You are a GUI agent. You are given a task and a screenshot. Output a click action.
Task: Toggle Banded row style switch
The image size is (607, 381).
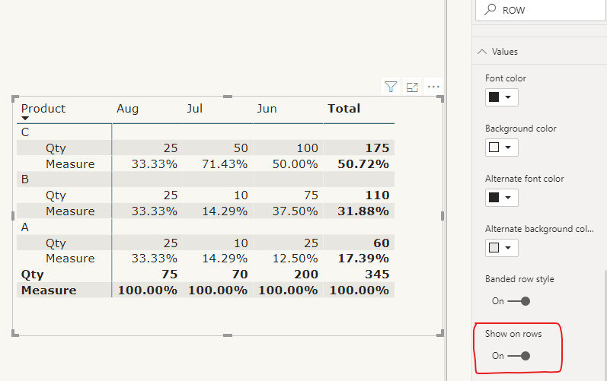click(x=519, y=301)
